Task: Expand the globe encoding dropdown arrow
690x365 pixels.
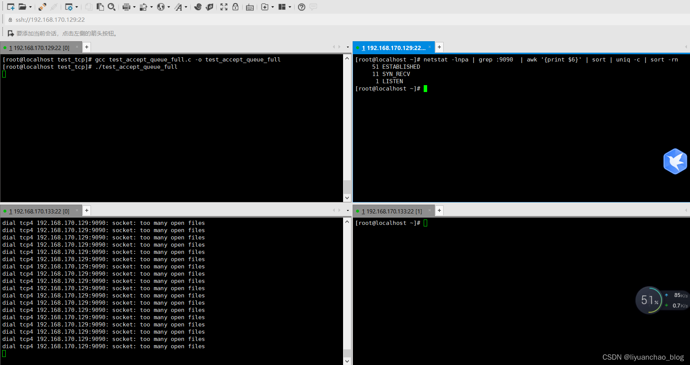Action: [x=168, y=7]
